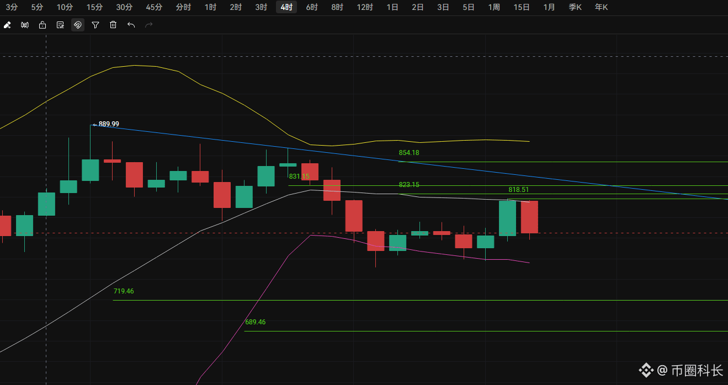Select the 分时 chart tab
This screenshot has height=385, width=728.
(183, 7)
